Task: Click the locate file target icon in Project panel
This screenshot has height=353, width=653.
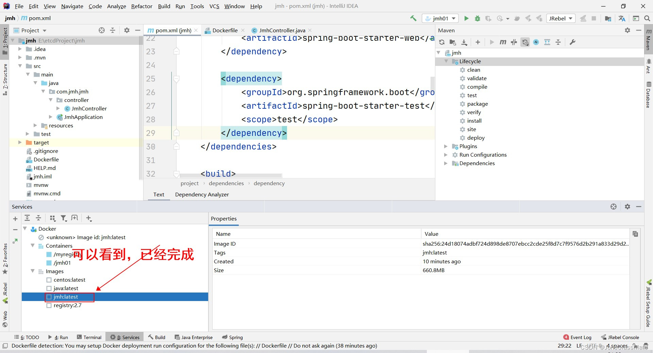Action: click(102, 30)
